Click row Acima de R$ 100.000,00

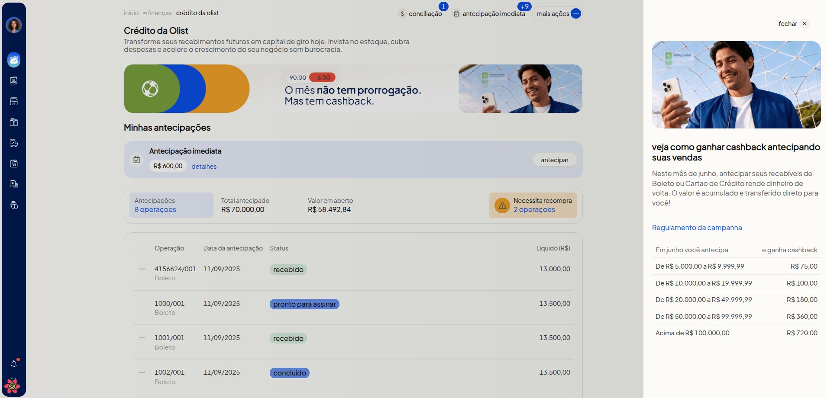pyautogui.click(x=736, y=333)
